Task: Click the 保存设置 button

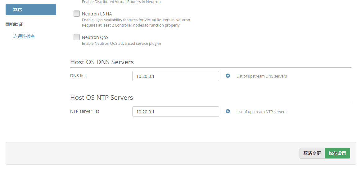Action: point(337,153)
